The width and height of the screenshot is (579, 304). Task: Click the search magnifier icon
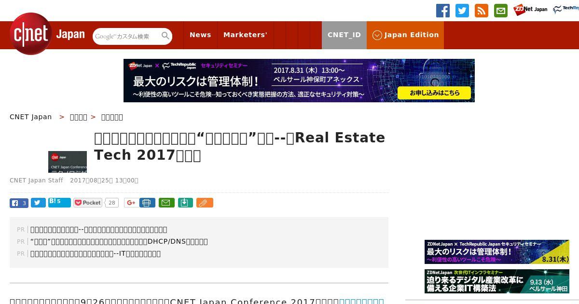click(165, 36)
